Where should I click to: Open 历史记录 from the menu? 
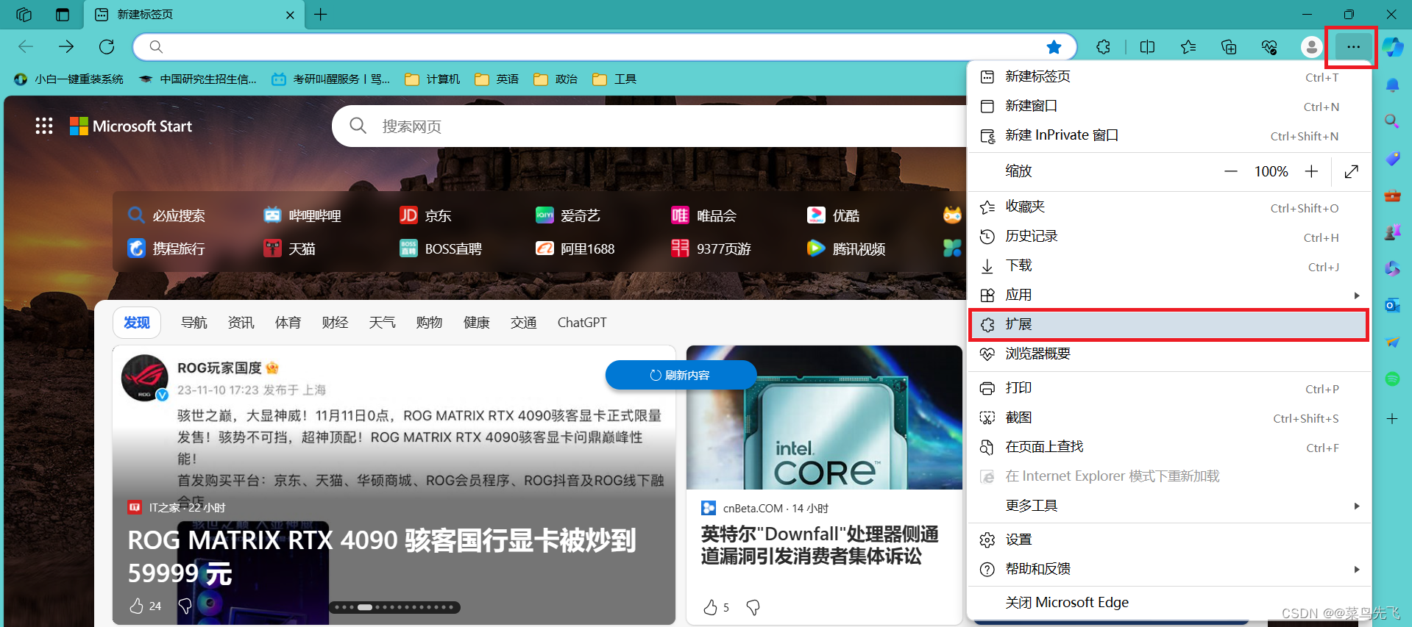[x=1169, y=237]
